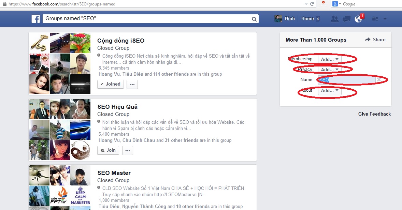Click 18 other friends link
402x210 pixels.
(x=193, y=206)
